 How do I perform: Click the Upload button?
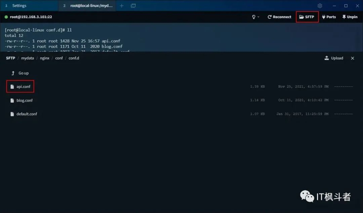(334, 58)
